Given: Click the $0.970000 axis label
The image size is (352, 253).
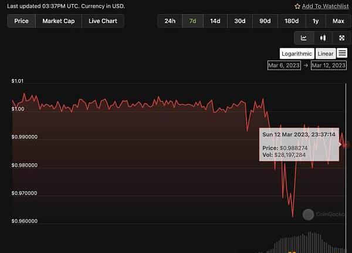Looking at the screenshot, I should pos(24,193).
